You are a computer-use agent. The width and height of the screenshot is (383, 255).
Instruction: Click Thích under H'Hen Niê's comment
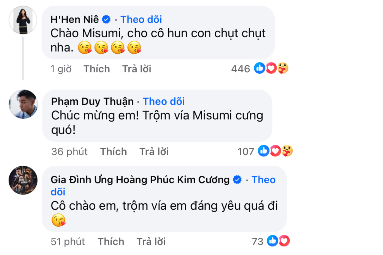click(x=97, y=69)
